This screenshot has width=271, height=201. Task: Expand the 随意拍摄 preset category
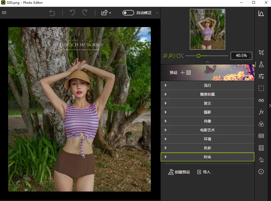[208, 94]
